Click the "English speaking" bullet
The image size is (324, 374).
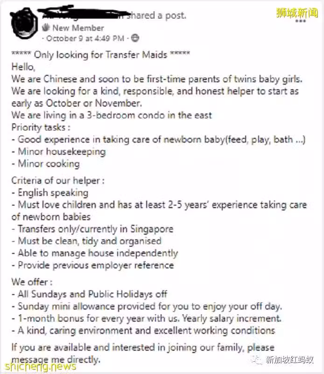coord(50,193)
